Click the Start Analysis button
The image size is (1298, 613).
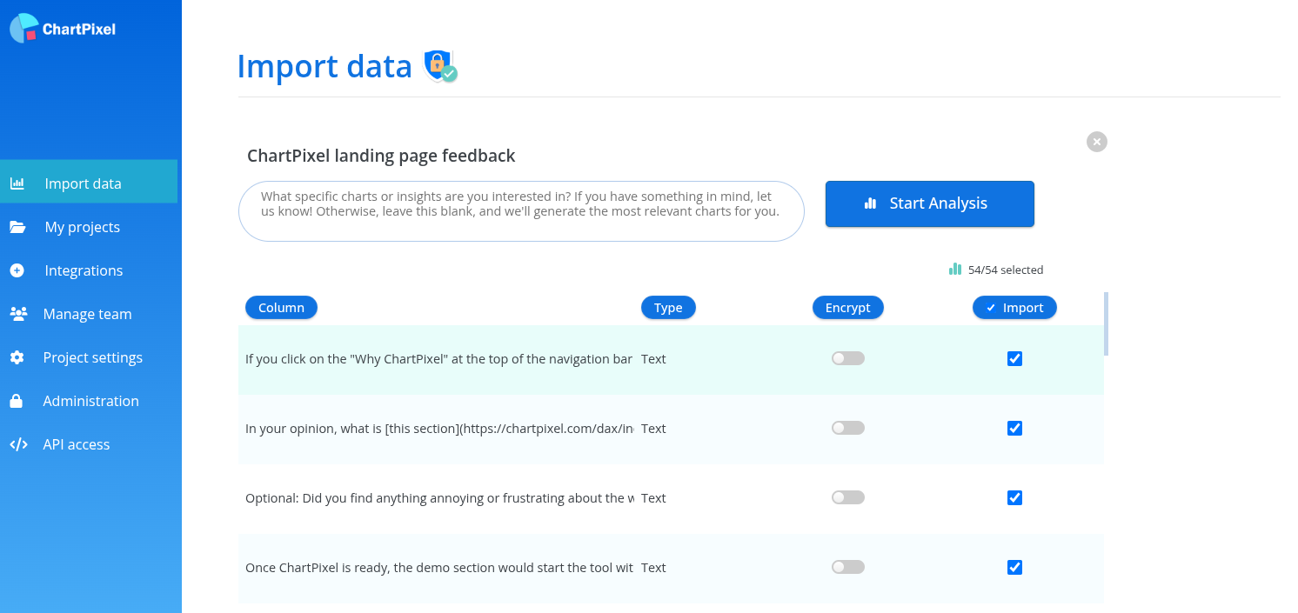[x=930, y=203]
